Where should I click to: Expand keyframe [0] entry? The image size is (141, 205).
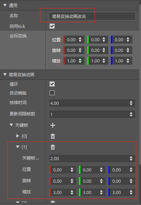click(x=17, y=136)
